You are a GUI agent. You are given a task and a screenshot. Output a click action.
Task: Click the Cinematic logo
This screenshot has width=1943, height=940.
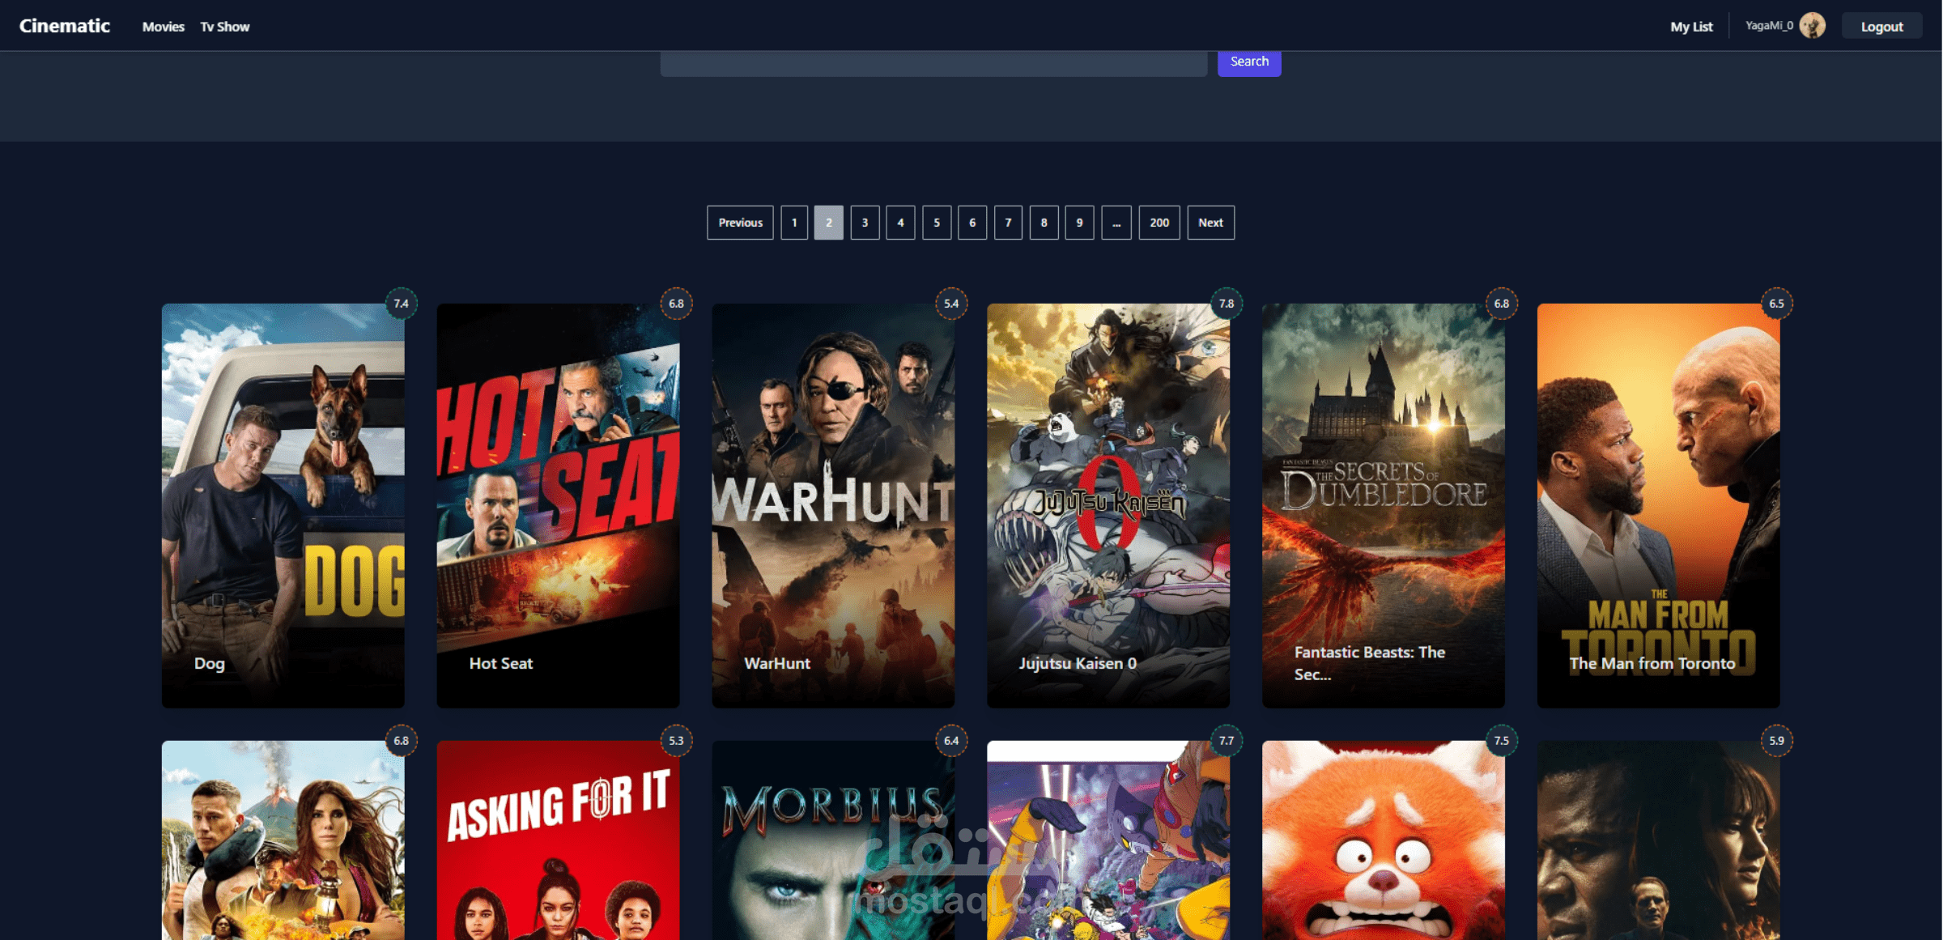pyautogui.click(x=65, y=26)
